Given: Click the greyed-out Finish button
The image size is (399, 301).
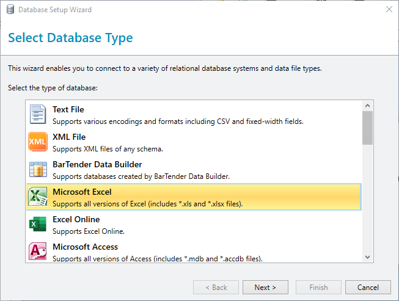Looking at the screenshot, I should pos(318,288).
